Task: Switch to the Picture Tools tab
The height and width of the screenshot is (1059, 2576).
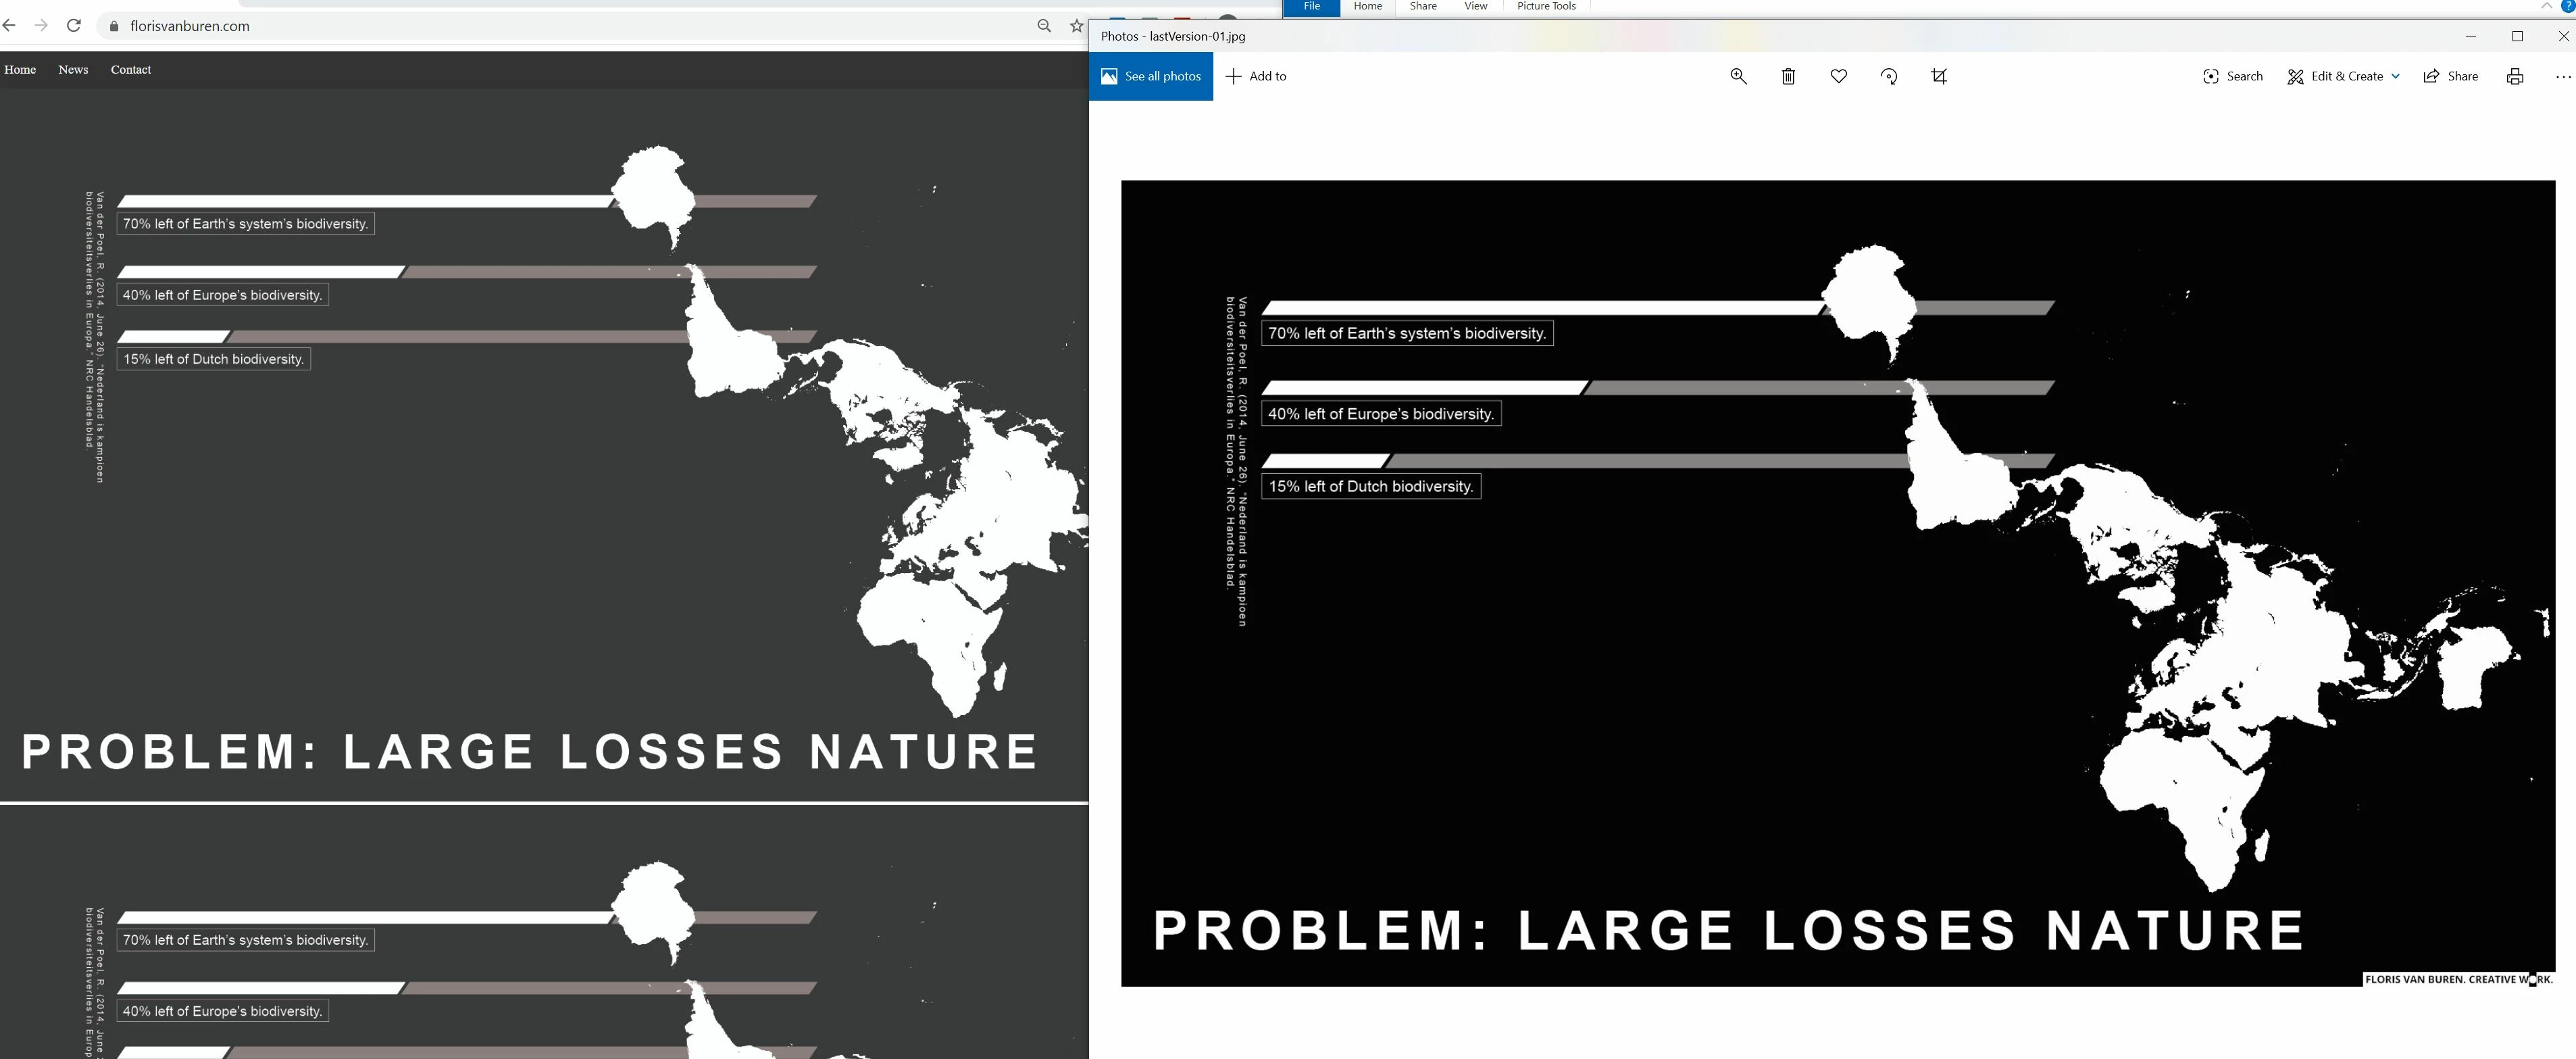Action: pyautogui.click(x=1545, y=7)
